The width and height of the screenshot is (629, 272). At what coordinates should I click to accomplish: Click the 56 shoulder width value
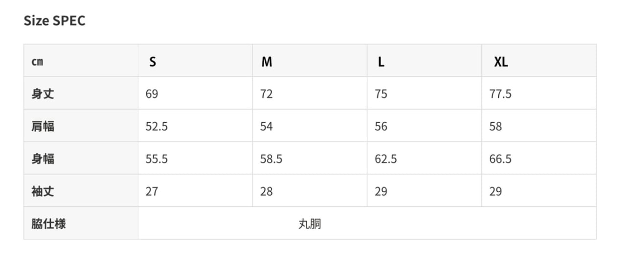point(381,126)
